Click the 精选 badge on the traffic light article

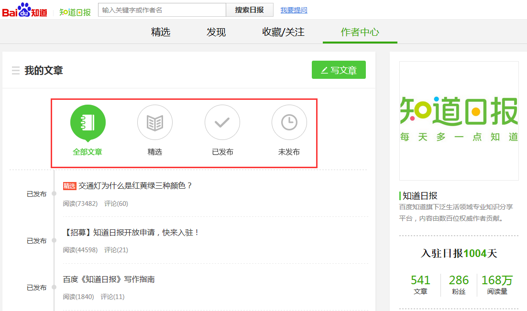coord(69,186)
